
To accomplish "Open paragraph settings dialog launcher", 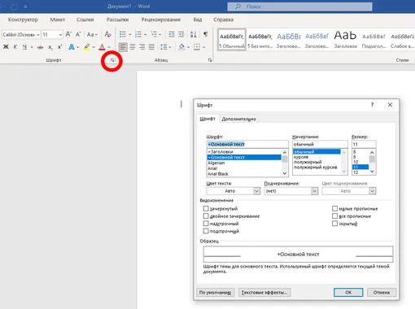I will (210, 60).
